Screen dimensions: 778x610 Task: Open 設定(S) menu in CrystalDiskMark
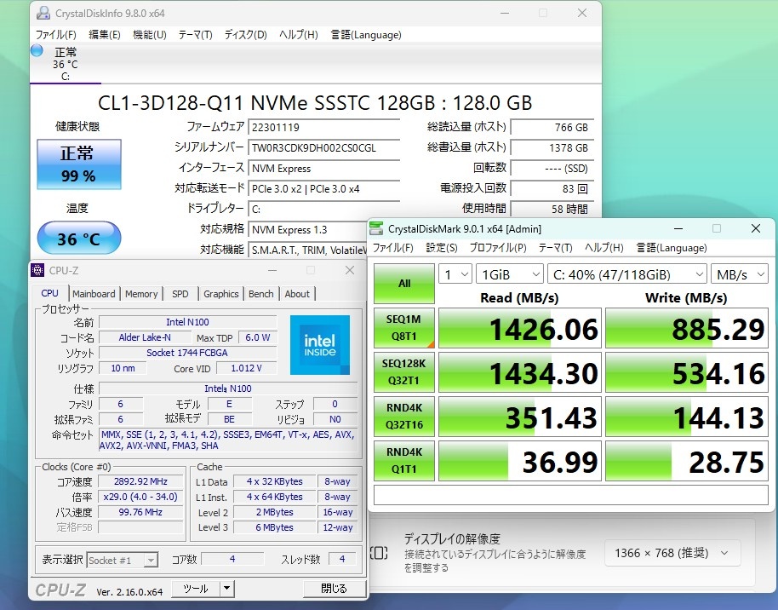(x=442, y=247)
